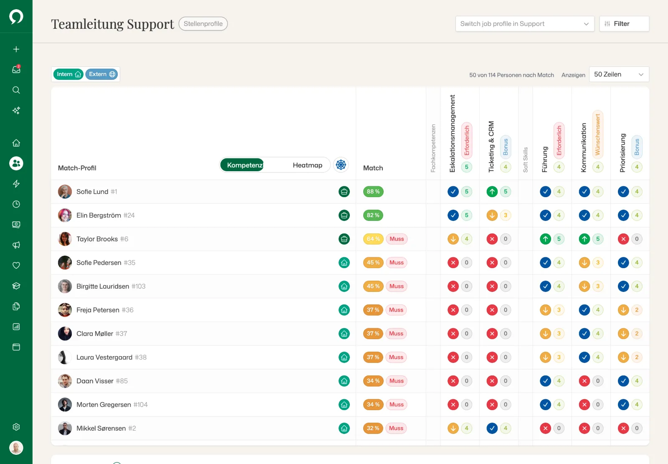Click the Match column header
This screenshot has width=668, height=464.
373,168
